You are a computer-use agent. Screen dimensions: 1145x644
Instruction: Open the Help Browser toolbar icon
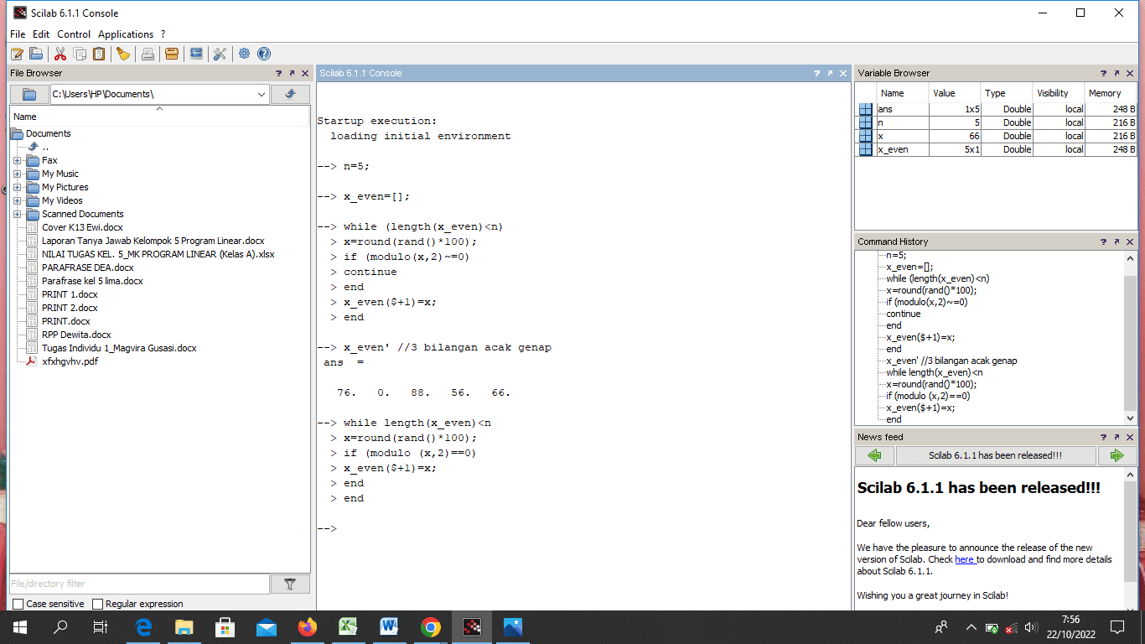264,54
